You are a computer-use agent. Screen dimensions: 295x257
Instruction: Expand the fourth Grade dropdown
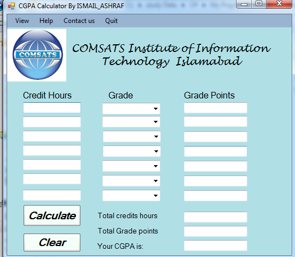156,151
